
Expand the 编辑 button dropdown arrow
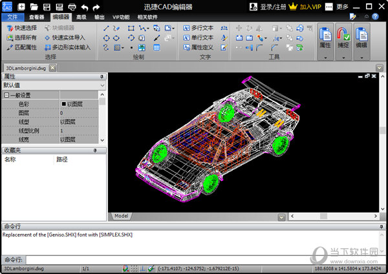(x=361, y=58)
